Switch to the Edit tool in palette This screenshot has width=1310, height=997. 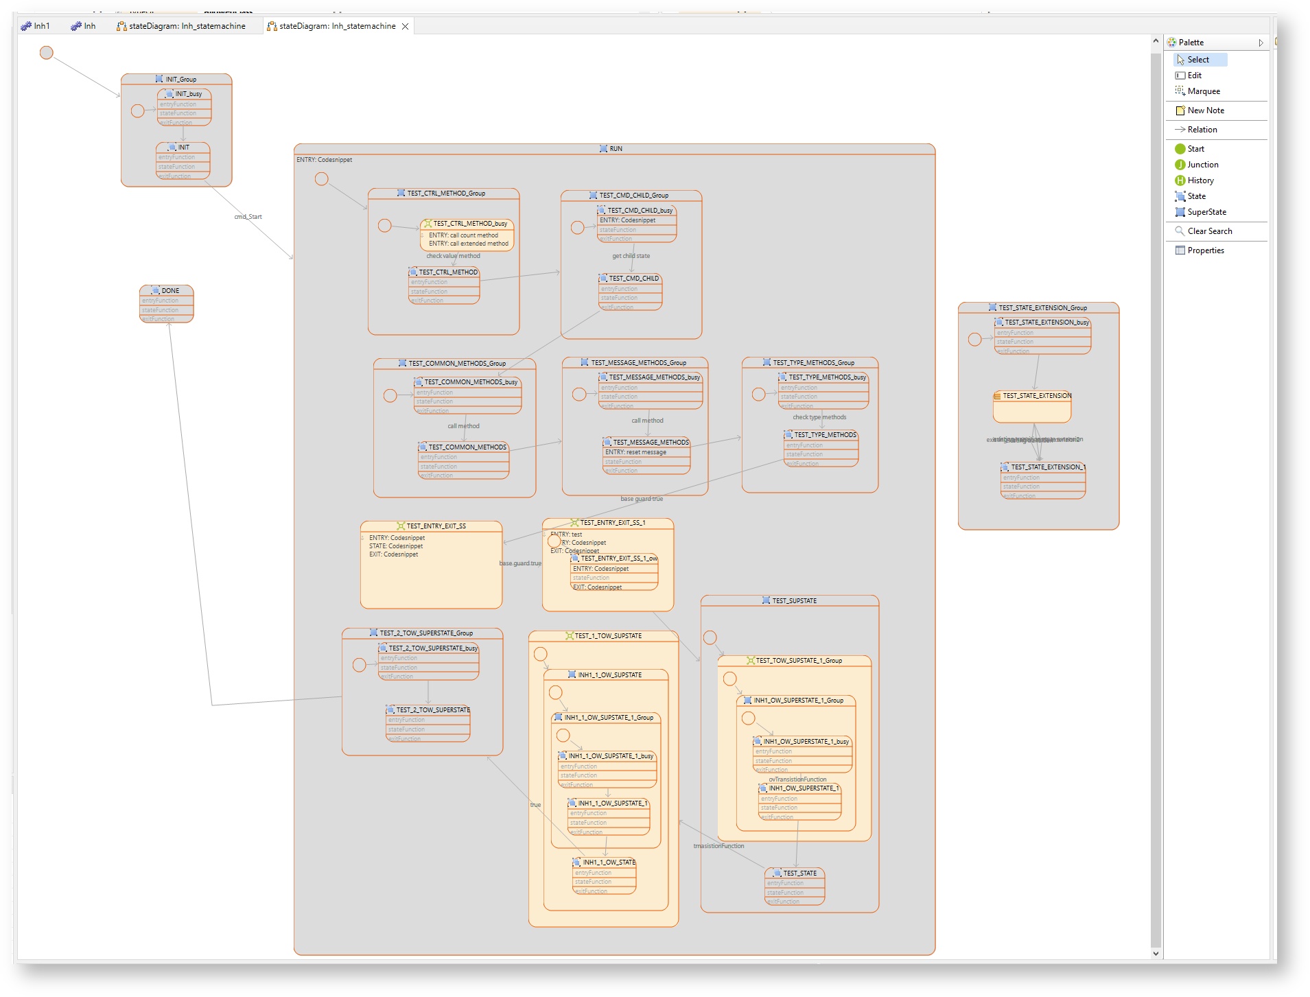[x=1194, y=75]
